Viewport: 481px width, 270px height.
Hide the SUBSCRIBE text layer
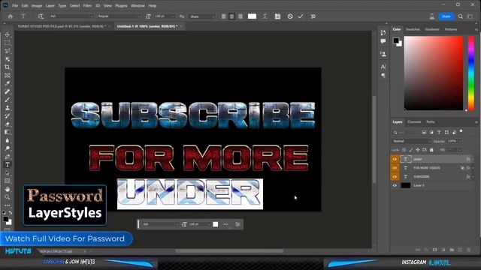395,177
